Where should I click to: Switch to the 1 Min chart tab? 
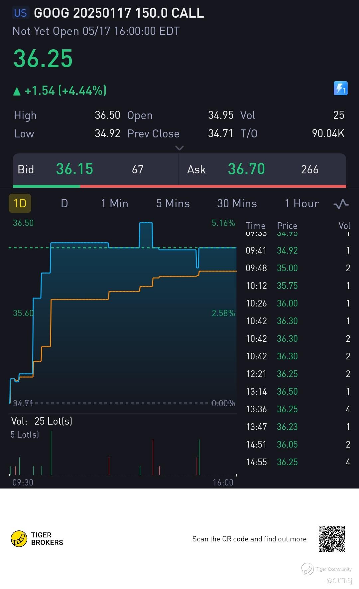[x=115, y=203]
